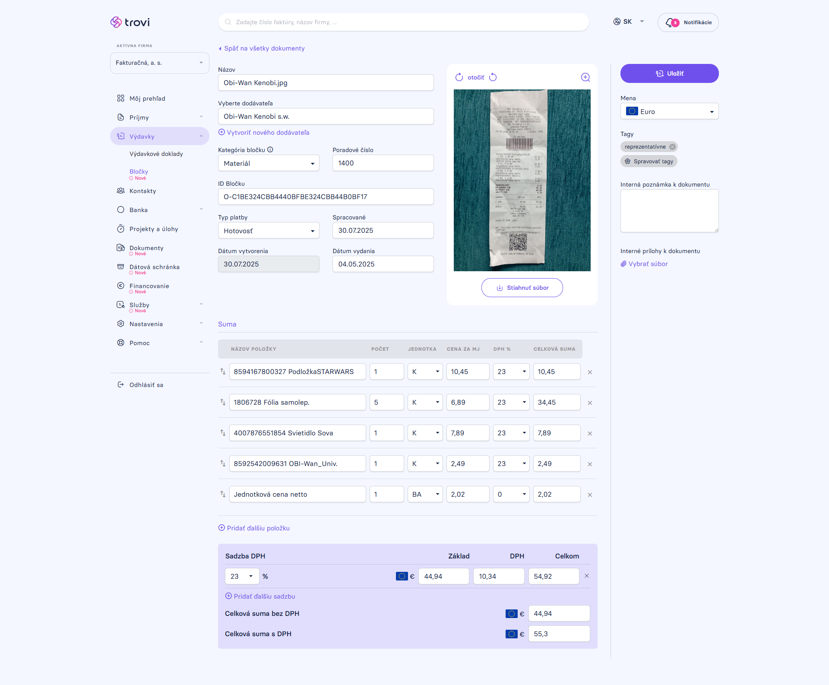This screenshot has width=829, height=685.
Task: Delete the PodložkaSTARWARS item row
Action: [x=590, y=372]
